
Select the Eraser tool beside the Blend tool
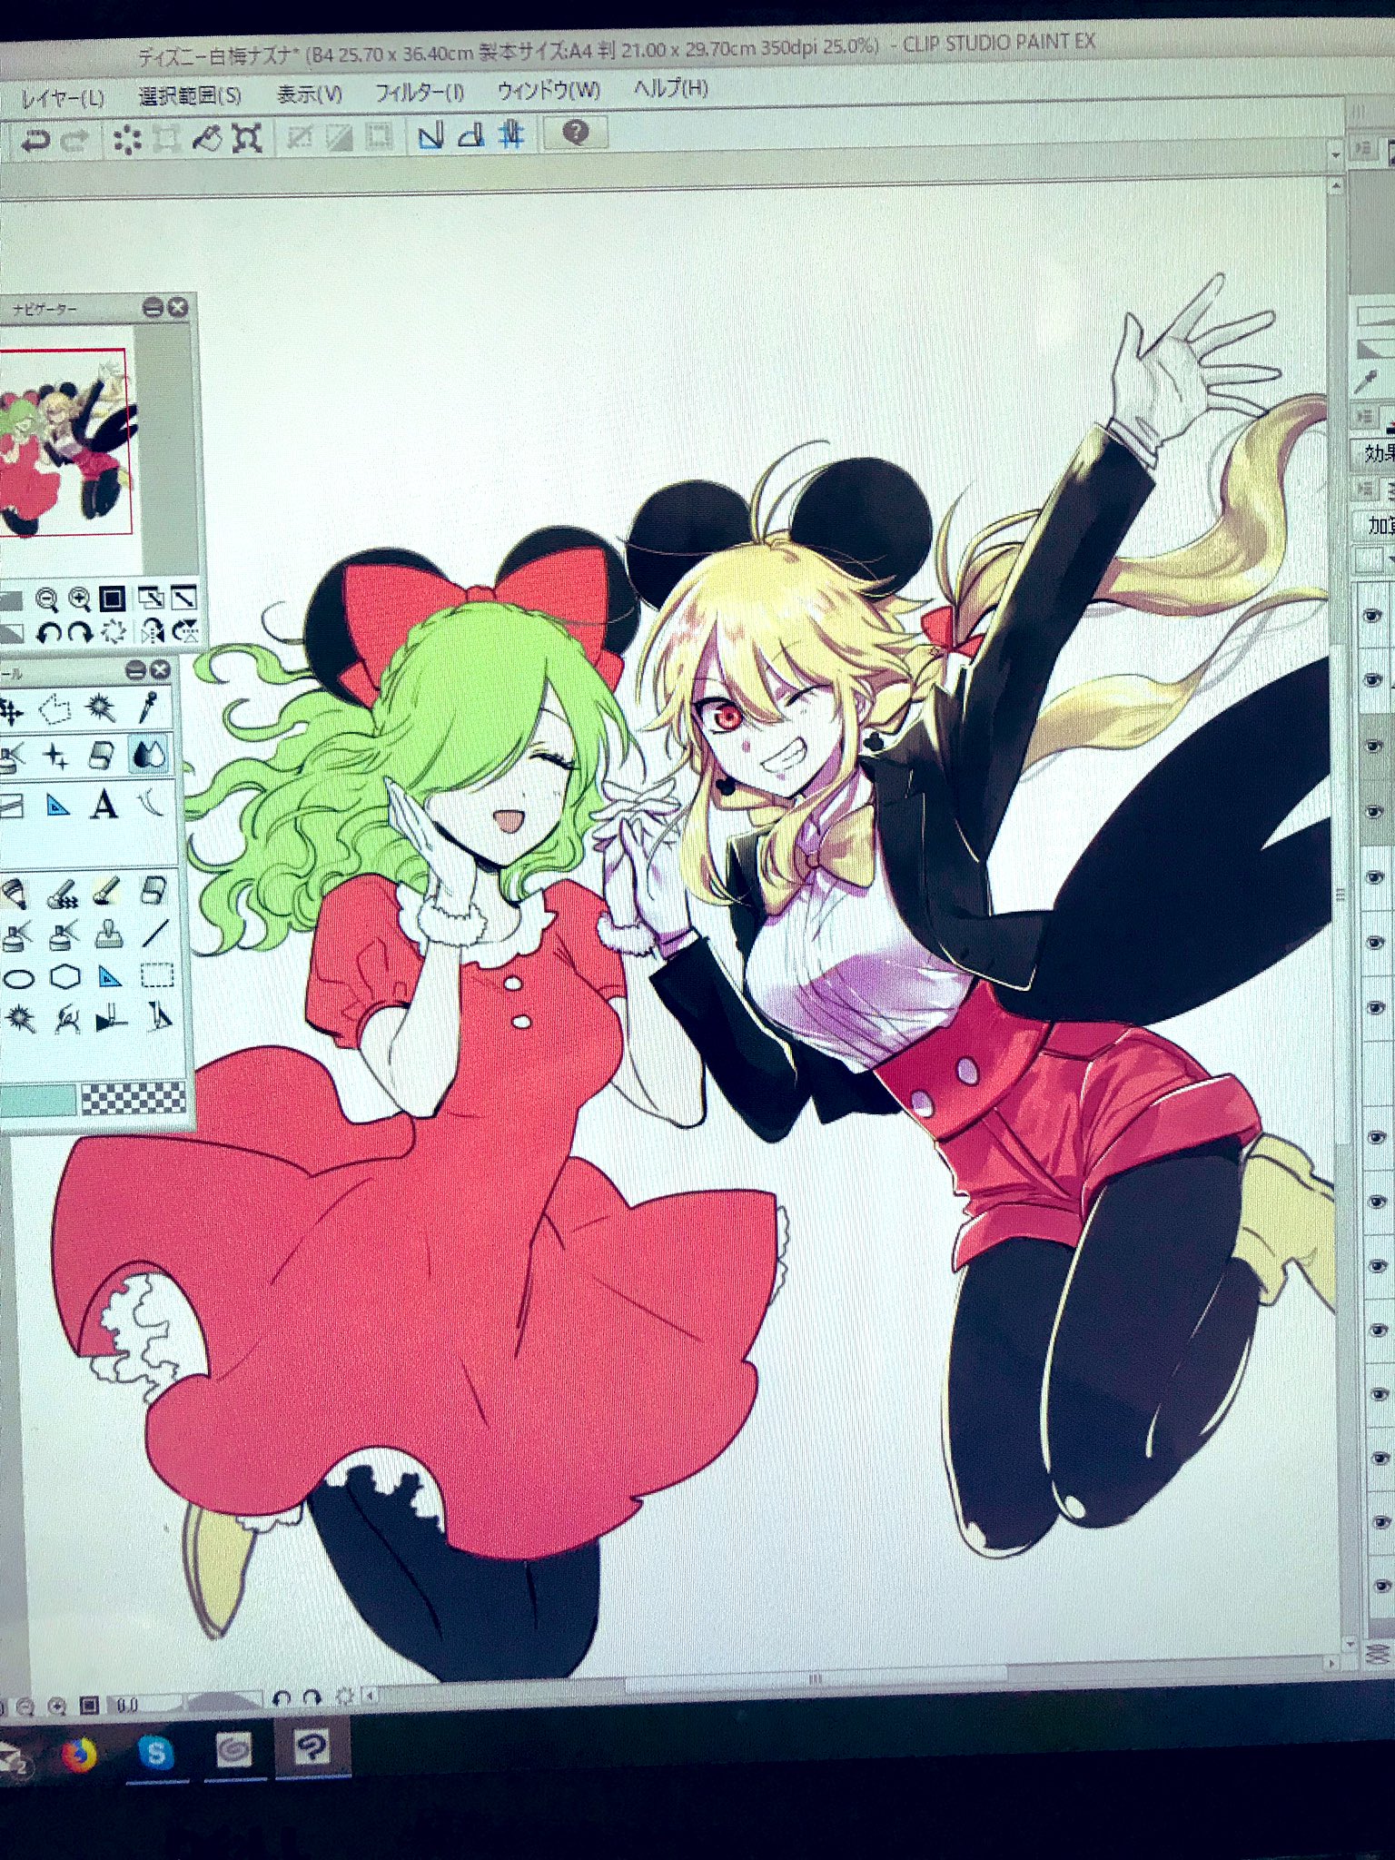[103, 755]
